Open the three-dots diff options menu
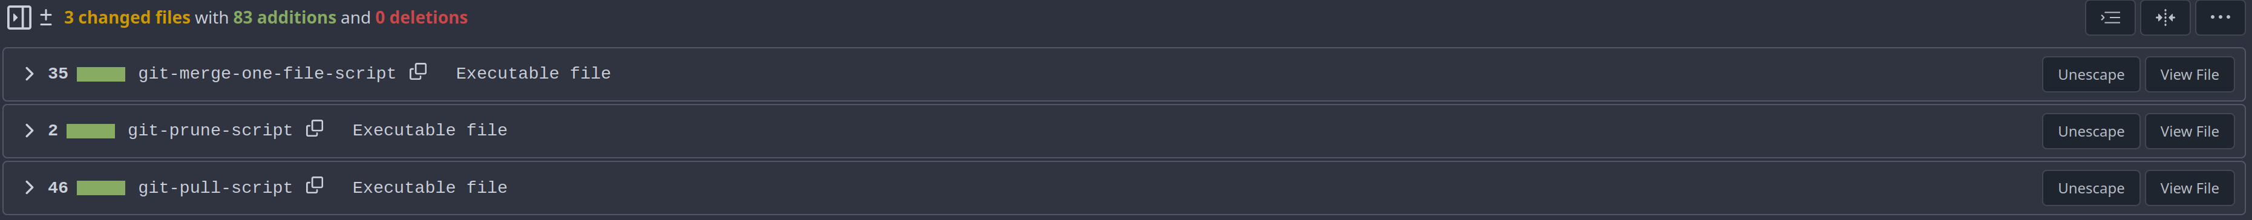Screen dimensions: 2252x220 [2220, 18]
